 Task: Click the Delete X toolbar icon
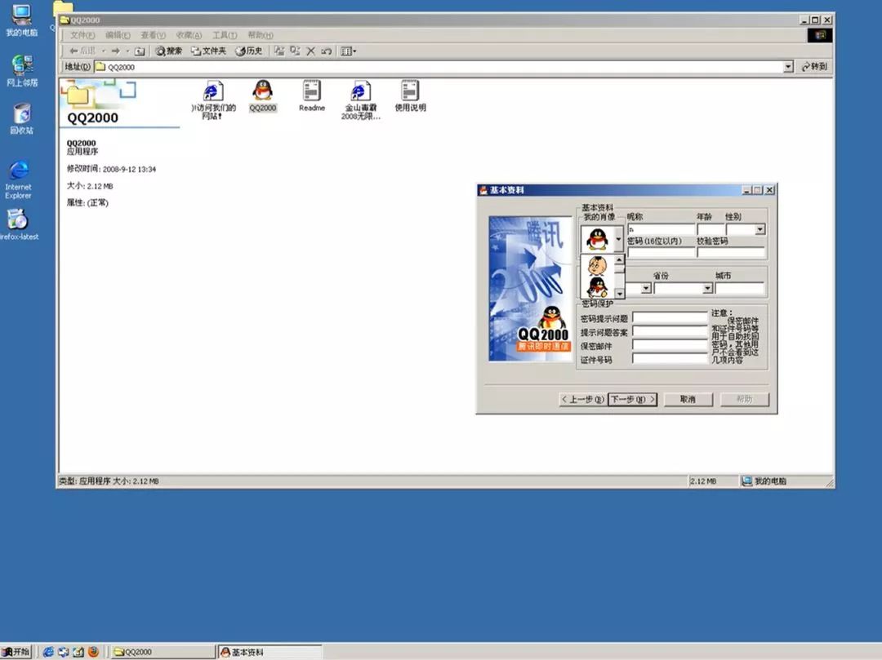[310, 51]
